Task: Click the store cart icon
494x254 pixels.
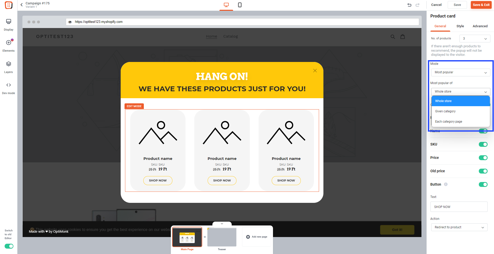Action: coord(403,37)
